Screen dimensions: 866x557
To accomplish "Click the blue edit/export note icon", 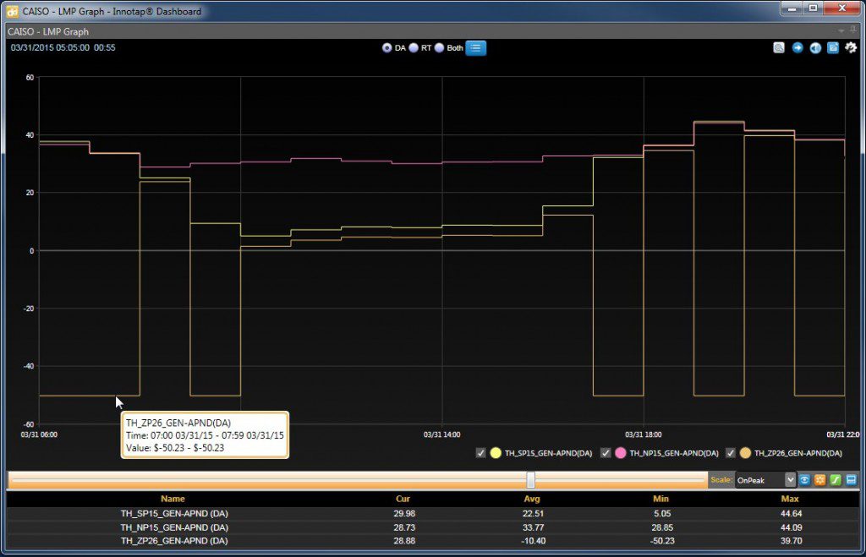I will point(833,48).
